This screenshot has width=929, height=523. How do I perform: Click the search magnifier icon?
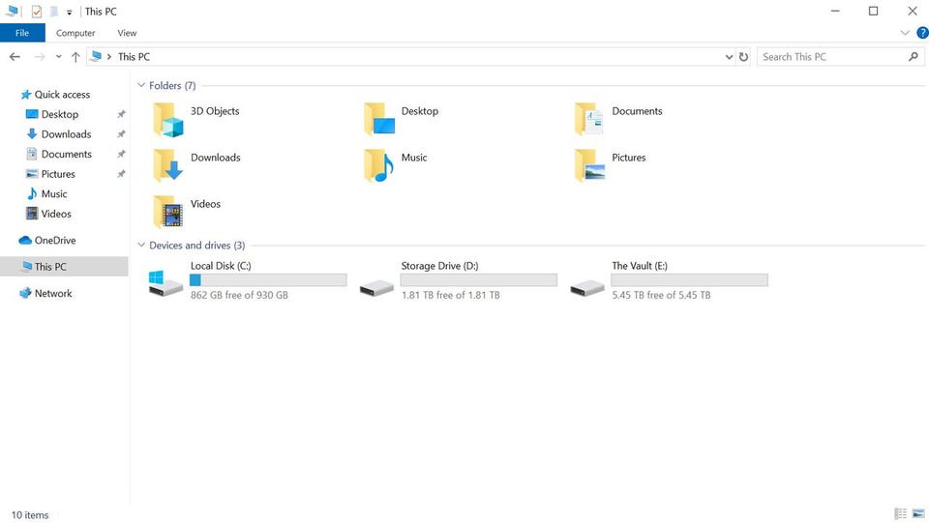coord(913,56)
